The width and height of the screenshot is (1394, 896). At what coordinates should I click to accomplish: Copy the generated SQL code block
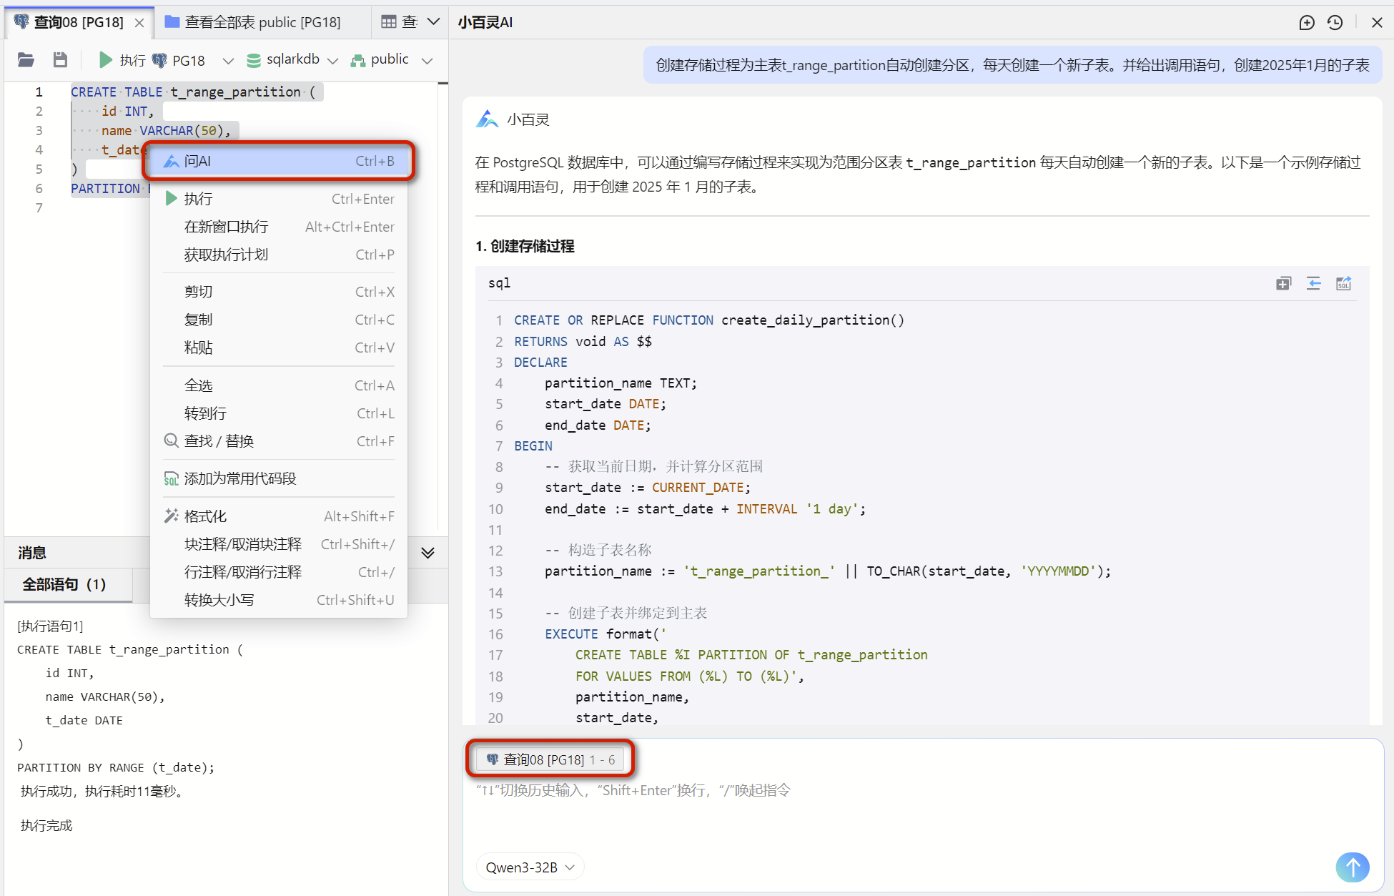1283,283
